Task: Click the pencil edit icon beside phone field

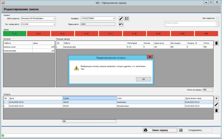Action: pos(121,18)
